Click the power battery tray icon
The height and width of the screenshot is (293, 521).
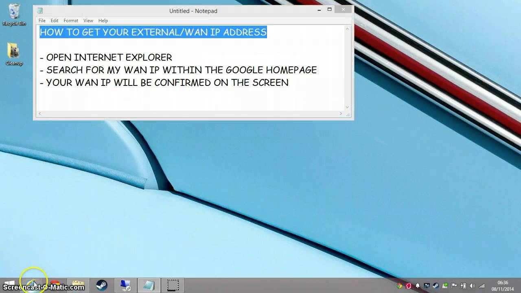click(x=463, y=286)
